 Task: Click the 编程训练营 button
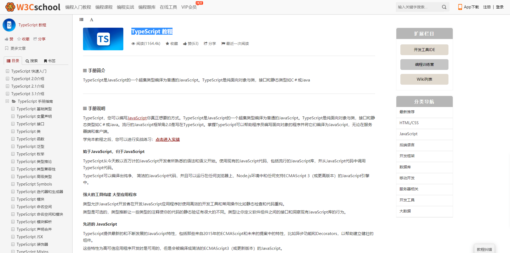coord(424,65)
